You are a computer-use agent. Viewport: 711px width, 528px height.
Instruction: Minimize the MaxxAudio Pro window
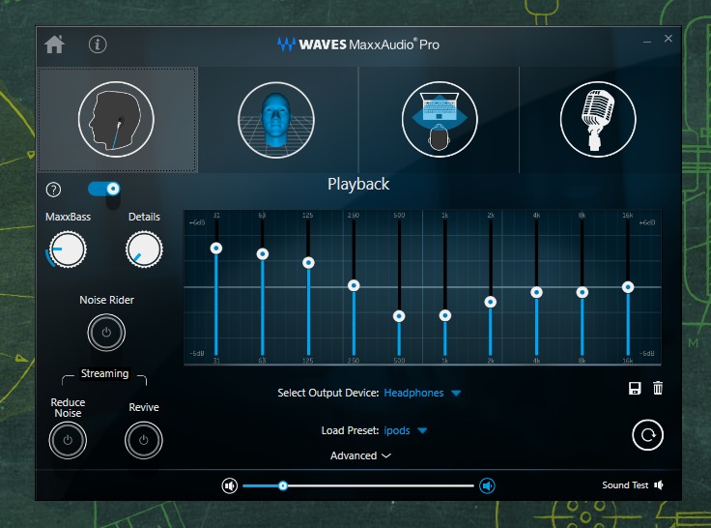[647, 41]
